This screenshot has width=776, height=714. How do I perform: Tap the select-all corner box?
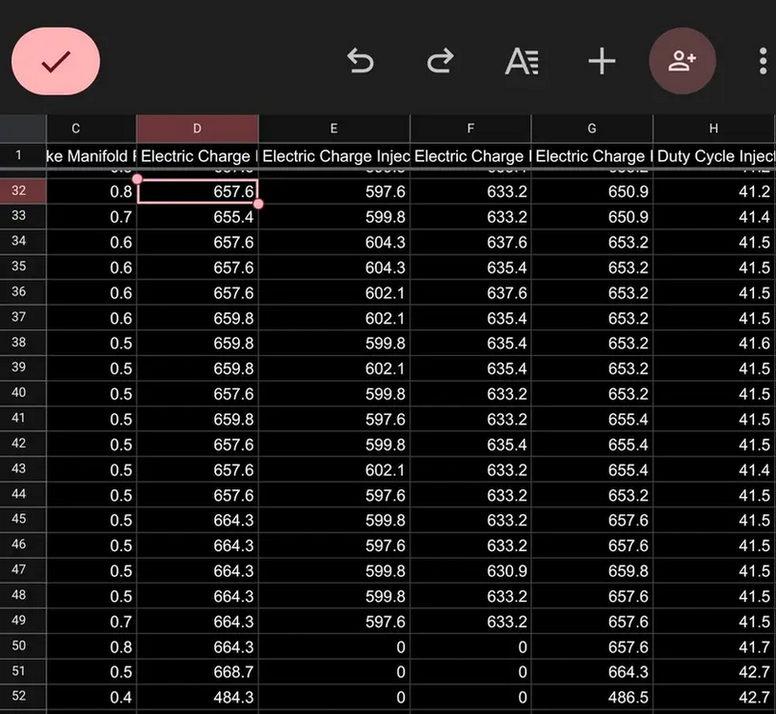(22, 129)
